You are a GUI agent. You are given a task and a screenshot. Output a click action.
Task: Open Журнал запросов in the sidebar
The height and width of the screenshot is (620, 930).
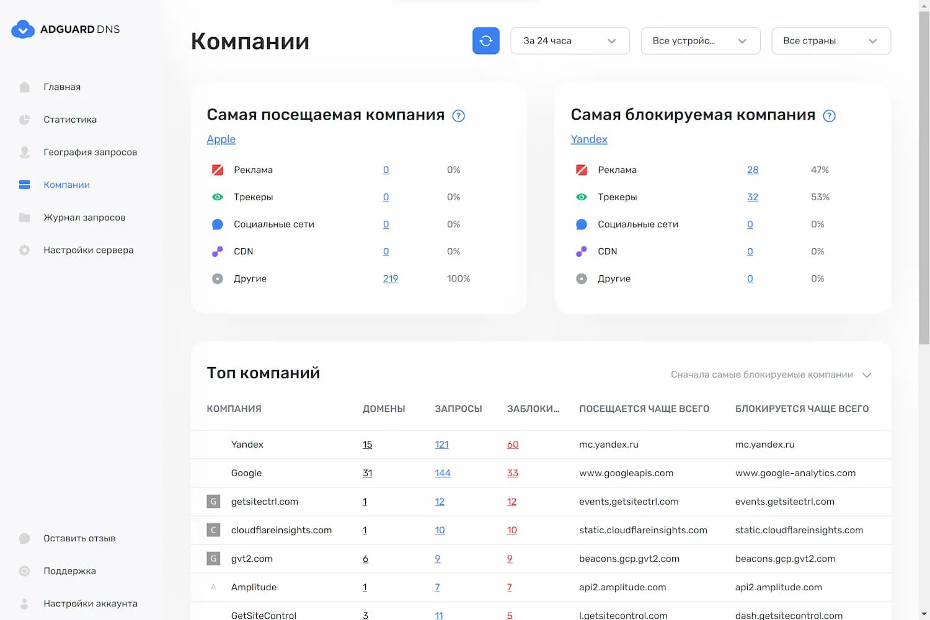pyautogui.click(x=84, y=218)
